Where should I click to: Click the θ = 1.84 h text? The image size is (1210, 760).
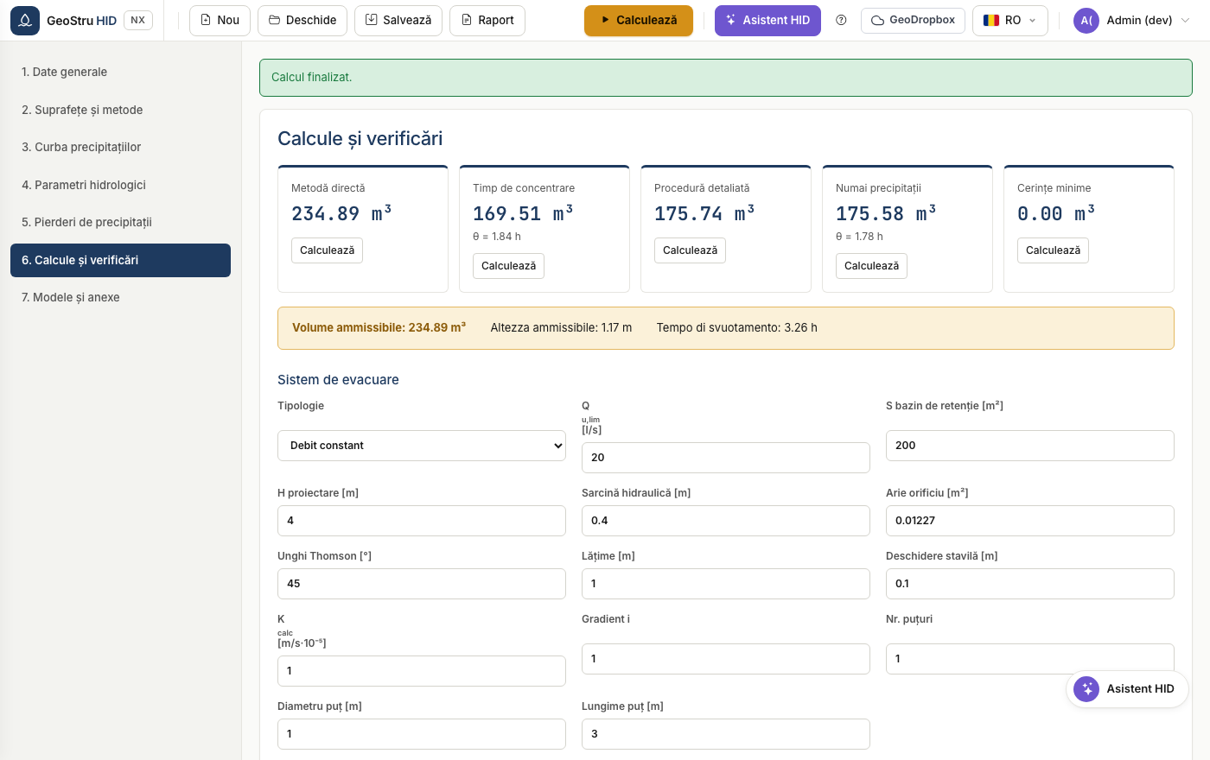point(497,237)
